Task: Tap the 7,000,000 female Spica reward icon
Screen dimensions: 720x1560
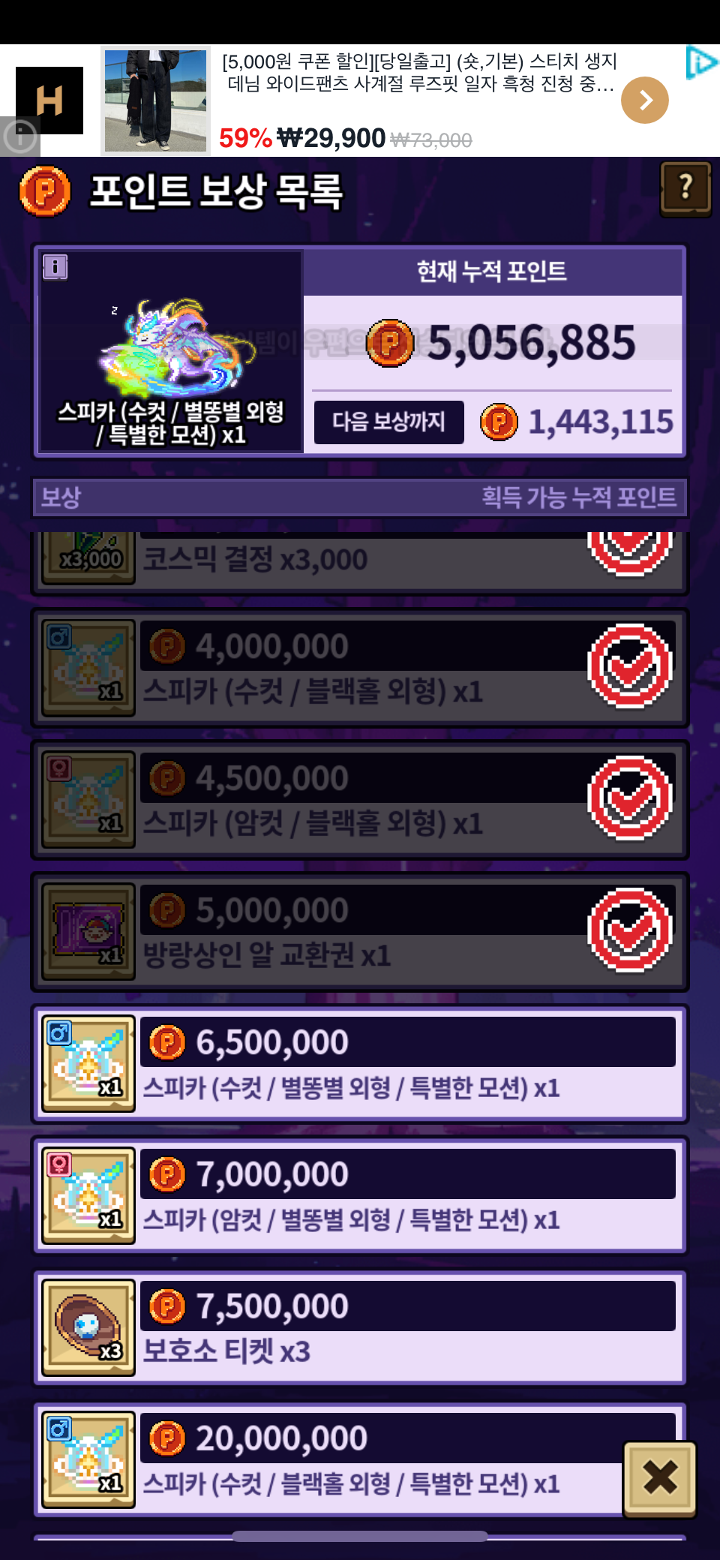Action: coord(88,1195)
